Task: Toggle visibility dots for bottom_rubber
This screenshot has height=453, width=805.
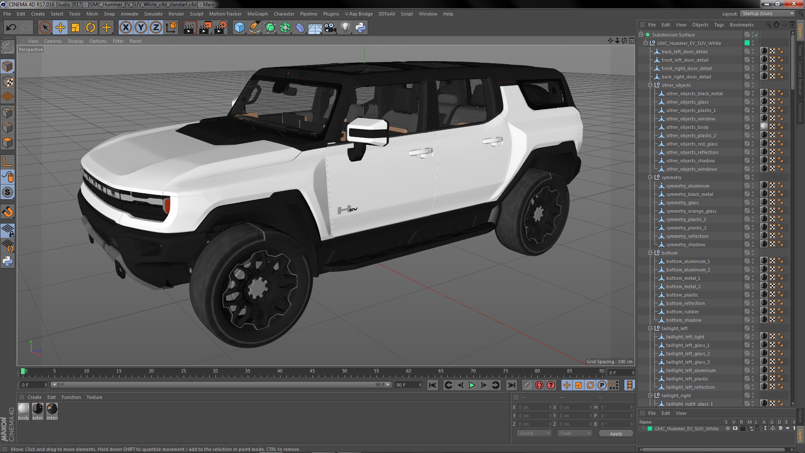Action: (x=753, y=312)
